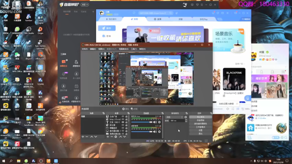
Task: Move selected source down in OBS
Action: pos(124,137)
